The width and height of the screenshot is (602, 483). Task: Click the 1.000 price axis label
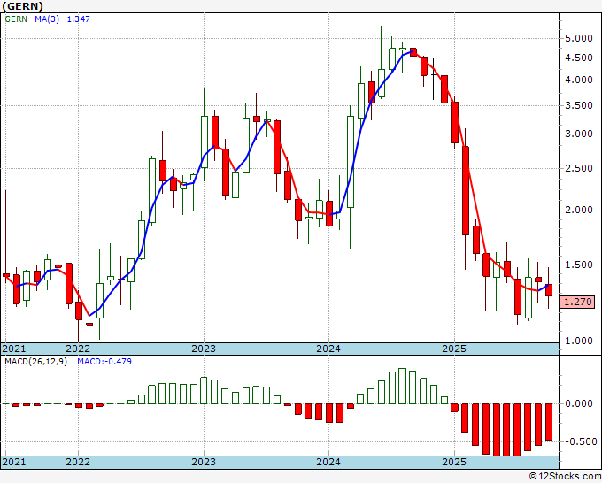(579, 341)
